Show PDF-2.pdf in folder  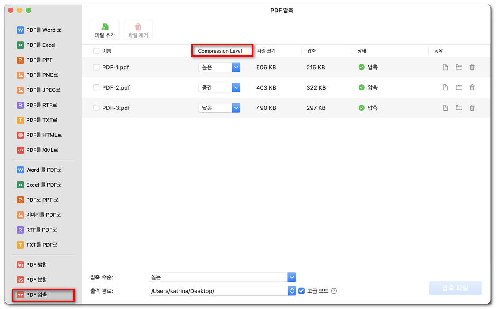(459, 87)
